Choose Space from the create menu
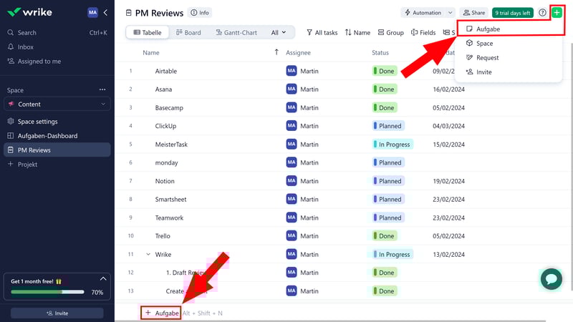The width and height of the screenshot is (573, 322). (x=509, y=43)
